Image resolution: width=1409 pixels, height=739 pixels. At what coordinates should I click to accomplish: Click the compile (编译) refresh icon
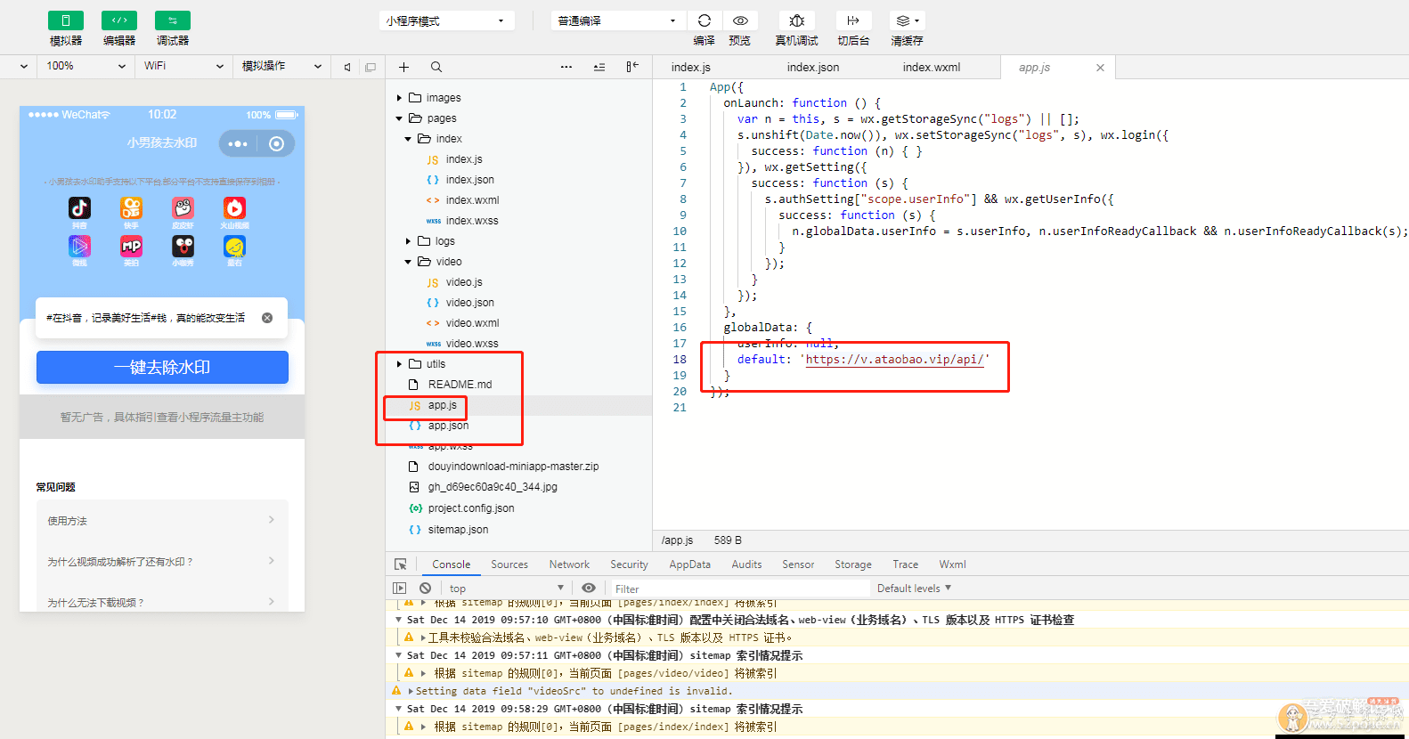click(x=704, y=20)
